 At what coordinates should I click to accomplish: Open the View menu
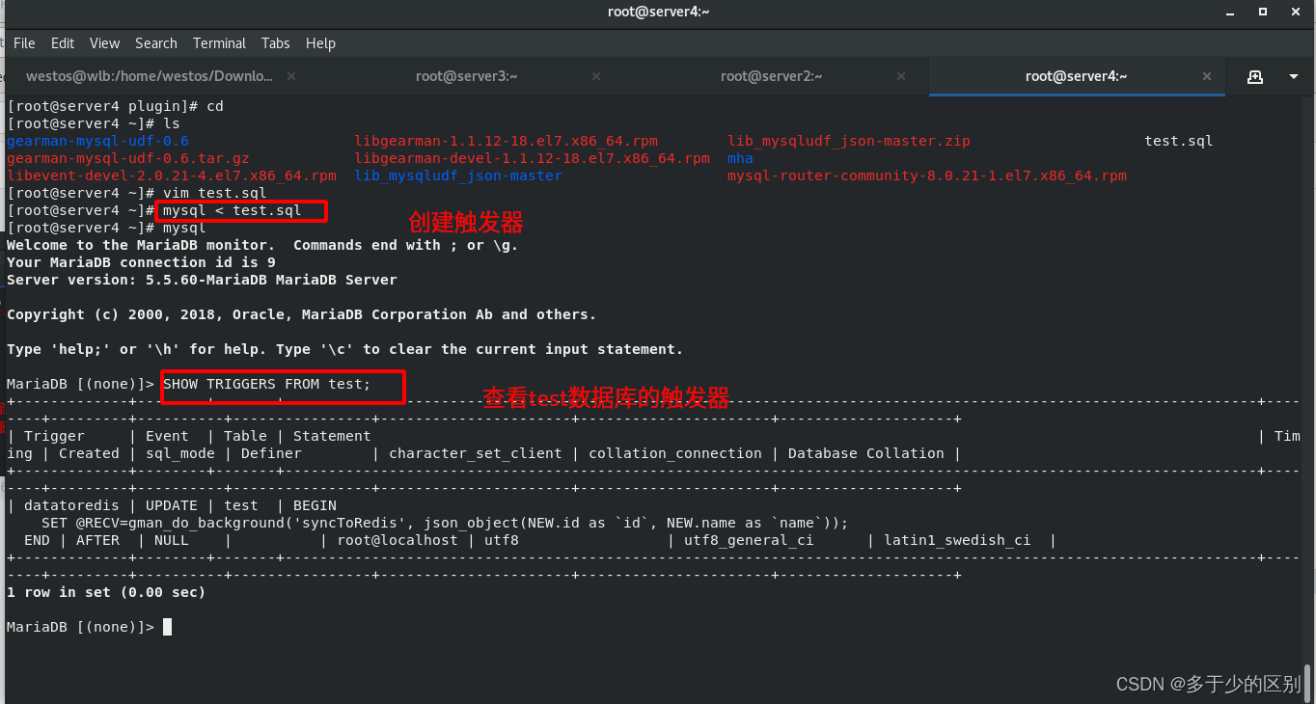pyautogui.click(x=105, y=43)
